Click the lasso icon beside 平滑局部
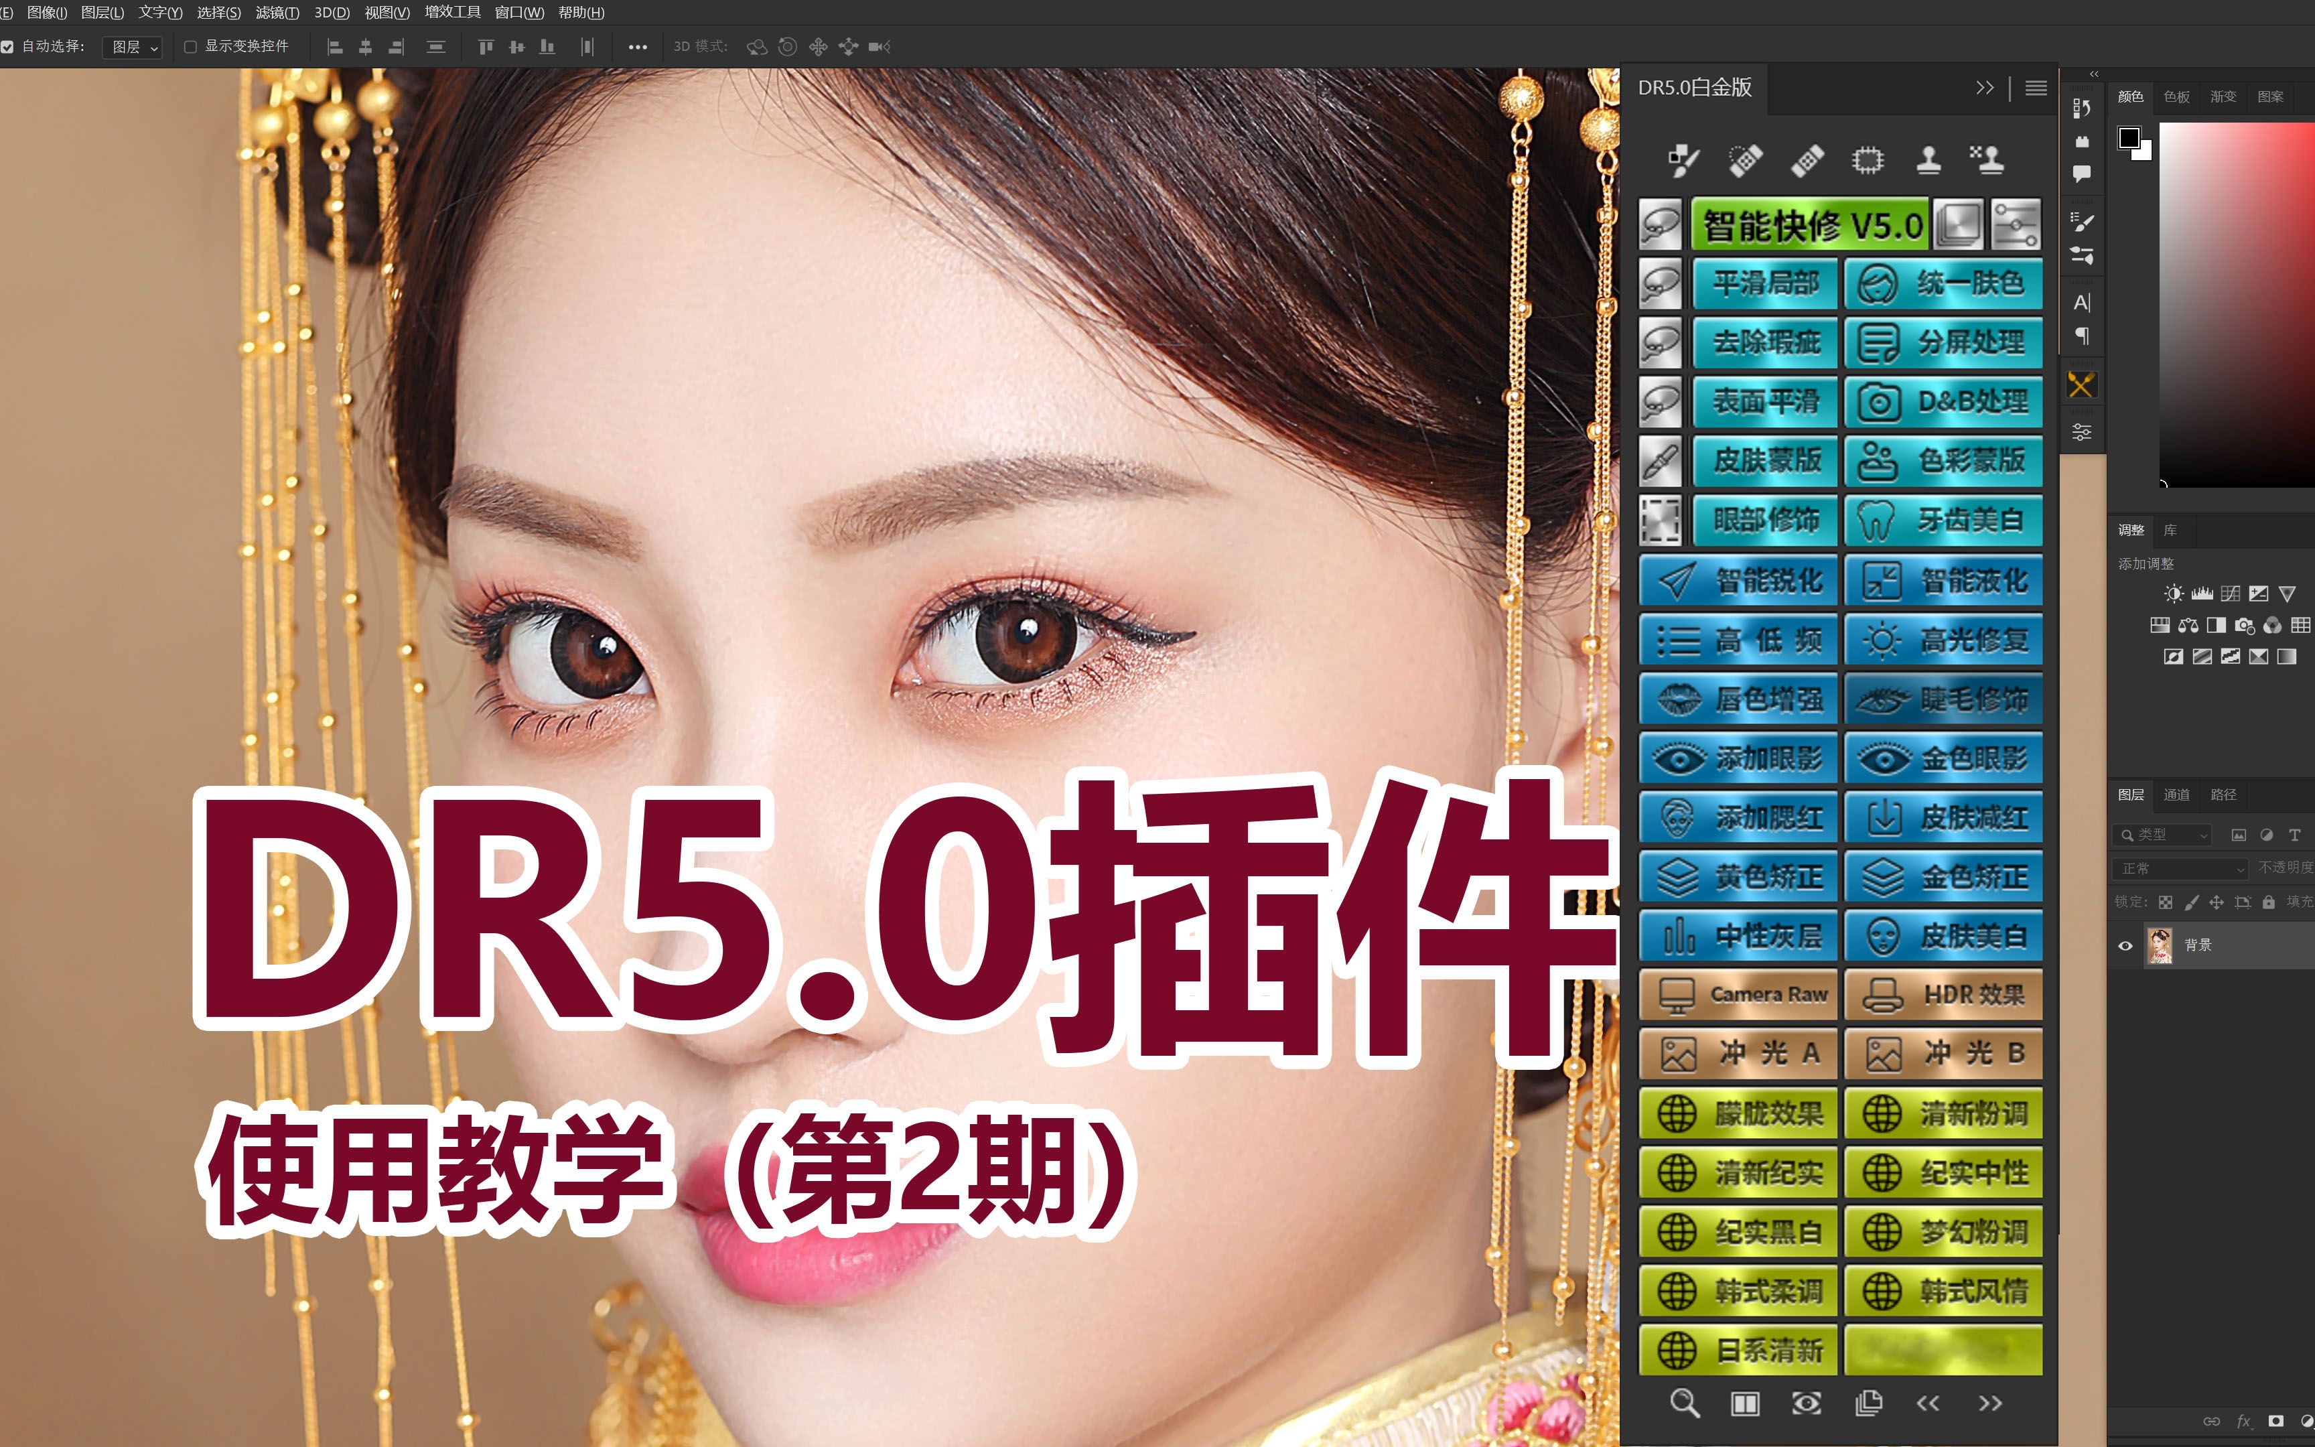This screenshot has height=1447, width=2315. pos(1660,284)
